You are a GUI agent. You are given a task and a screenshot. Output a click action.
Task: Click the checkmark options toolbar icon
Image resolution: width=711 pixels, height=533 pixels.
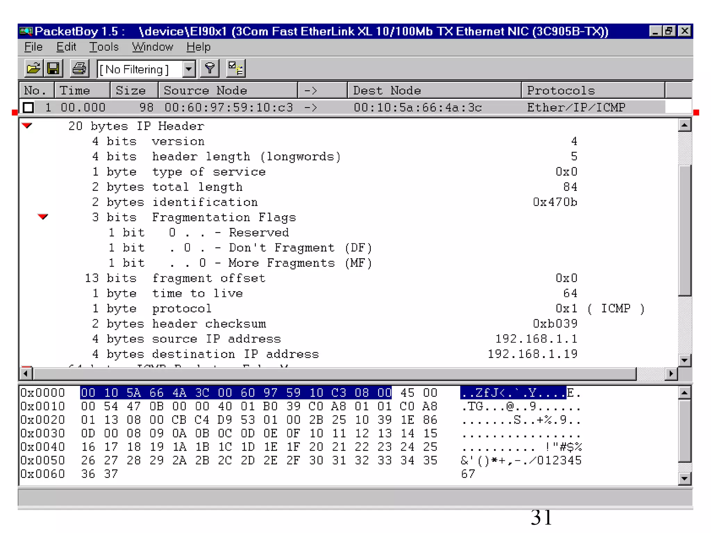236,68
